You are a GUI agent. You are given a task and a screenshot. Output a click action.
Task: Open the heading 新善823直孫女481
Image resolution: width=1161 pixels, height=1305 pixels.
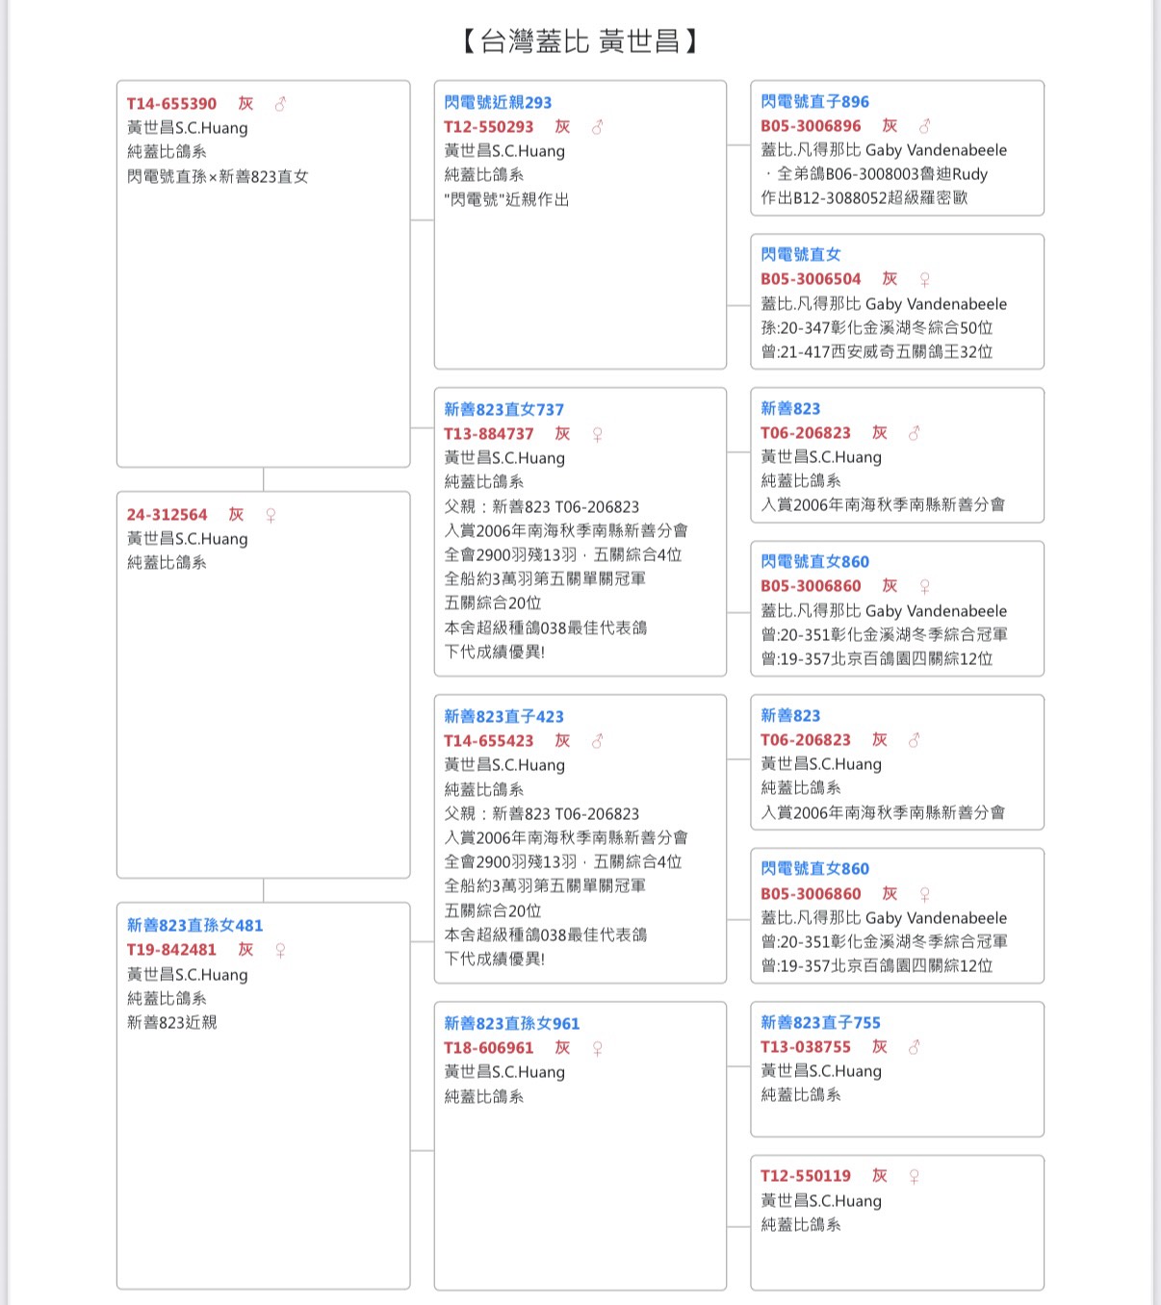point(195,926)
